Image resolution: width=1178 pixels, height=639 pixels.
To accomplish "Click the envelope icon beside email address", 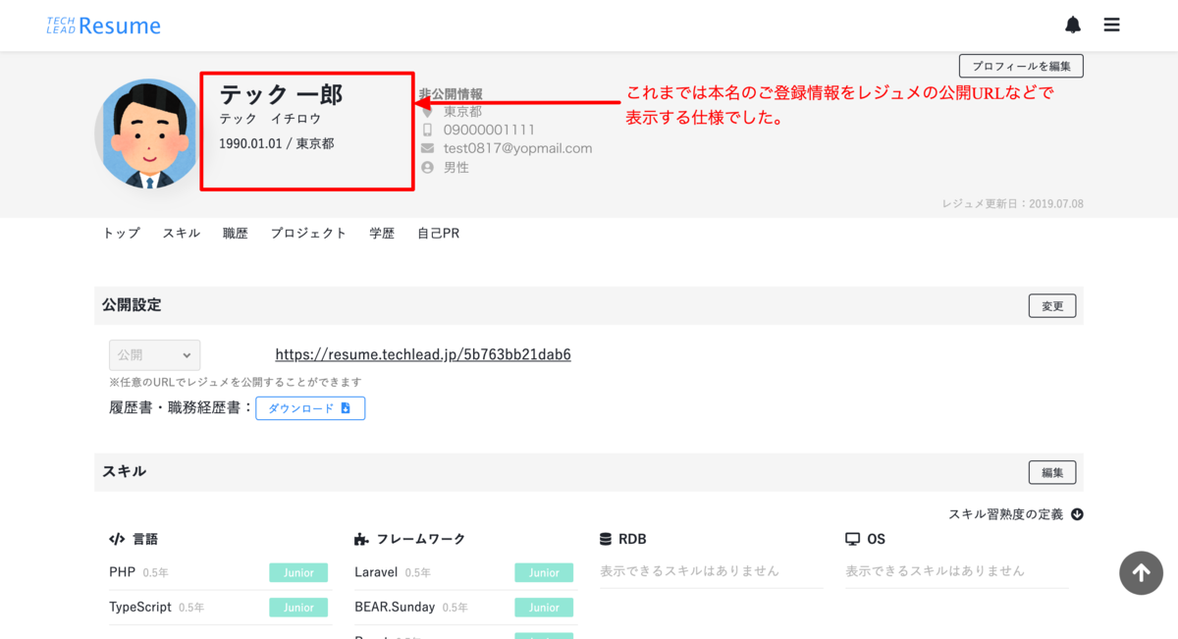I will click(427, 148).
